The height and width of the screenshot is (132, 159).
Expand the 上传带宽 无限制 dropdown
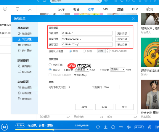tap(118, 70)
